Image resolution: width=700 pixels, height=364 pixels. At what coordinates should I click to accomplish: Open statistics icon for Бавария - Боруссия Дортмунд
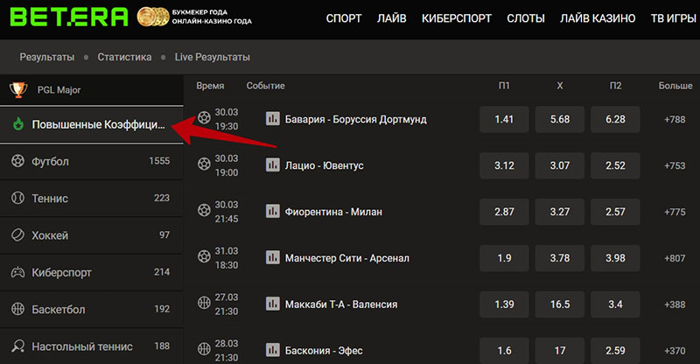click(x=272, y=119)
